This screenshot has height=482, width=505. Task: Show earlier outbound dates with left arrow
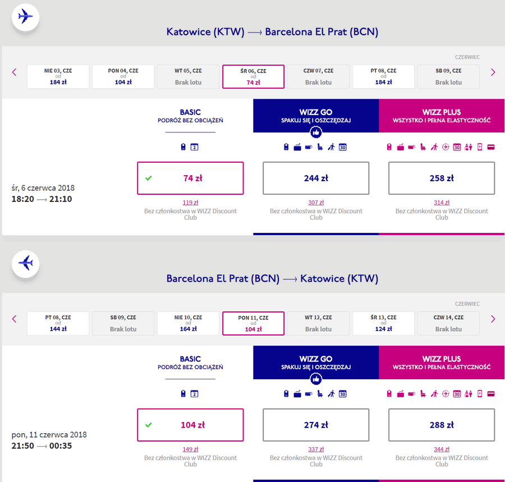point(14,72)
